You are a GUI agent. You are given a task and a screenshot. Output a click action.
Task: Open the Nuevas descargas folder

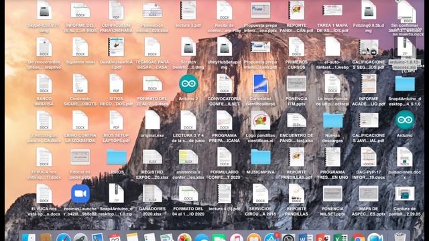(332, 120)
